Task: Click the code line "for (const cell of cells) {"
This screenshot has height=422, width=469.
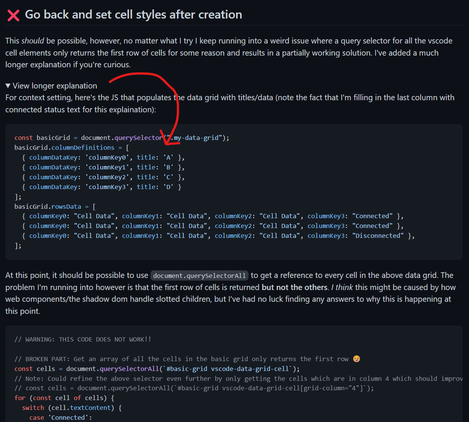Action: (64, 398)
